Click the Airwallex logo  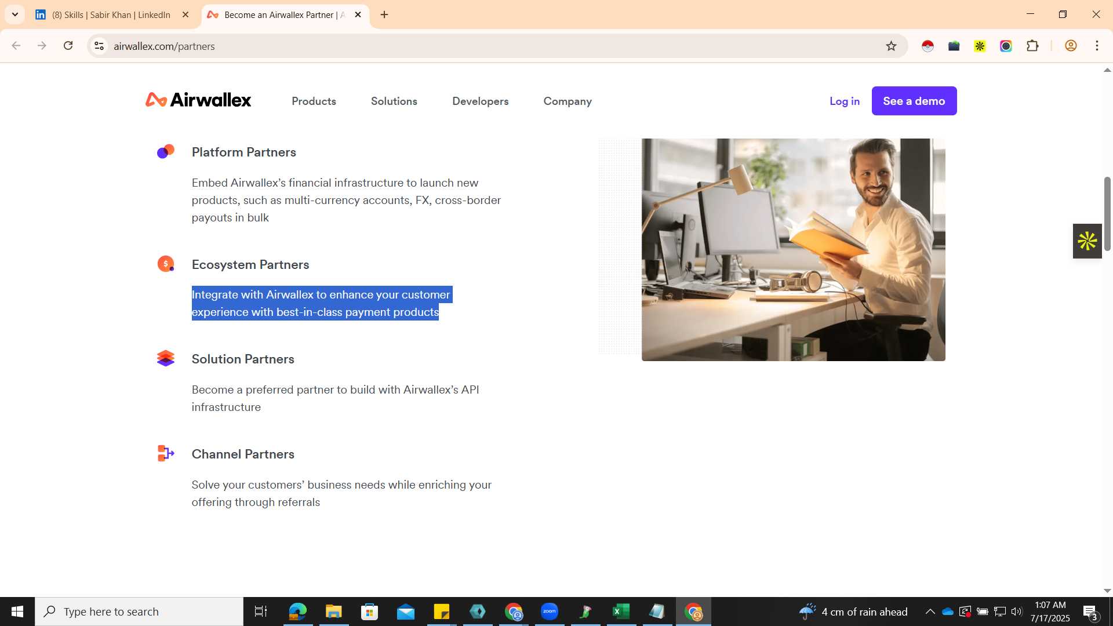(x=198, y=100)
